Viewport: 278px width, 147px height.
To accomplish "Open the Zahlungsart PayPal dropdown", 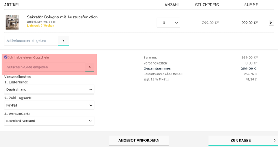I will pos(49,105).
